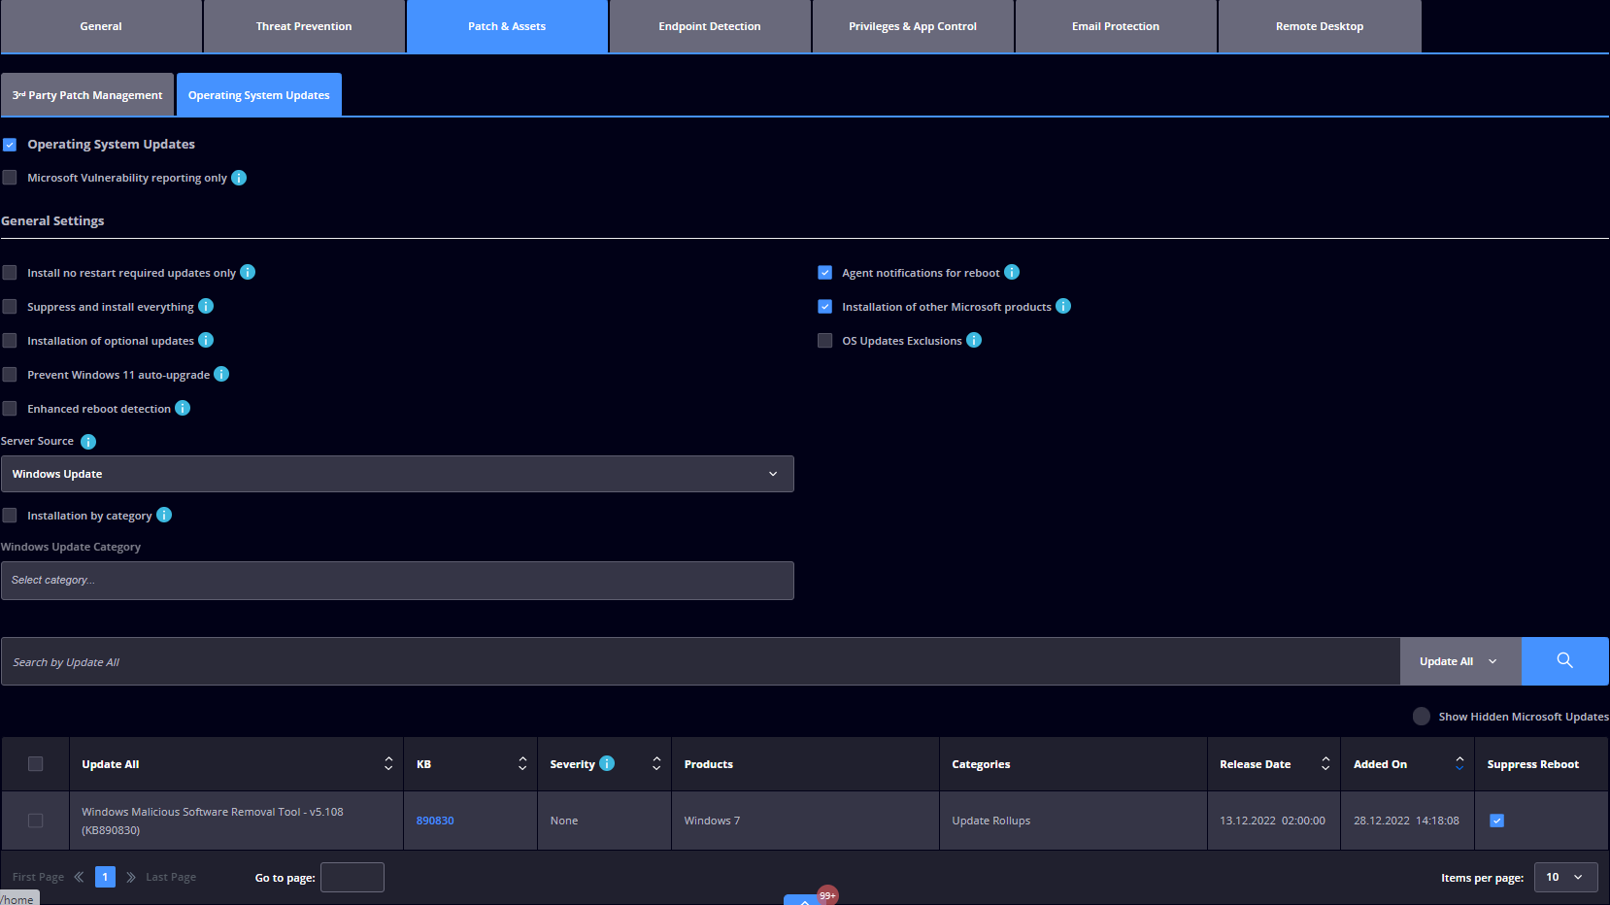1610x905 pixels.
Task: Enable Installation of optional updates
Action: coord(10,341)
